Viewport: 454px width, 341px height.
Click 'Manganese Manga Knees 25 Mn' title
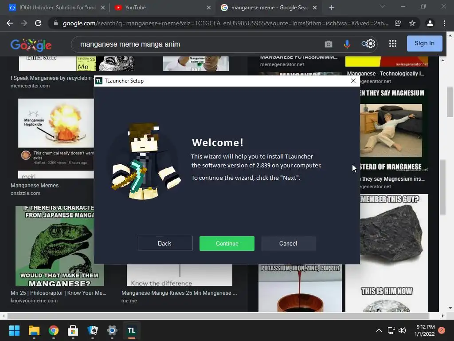tap(179, 293)
